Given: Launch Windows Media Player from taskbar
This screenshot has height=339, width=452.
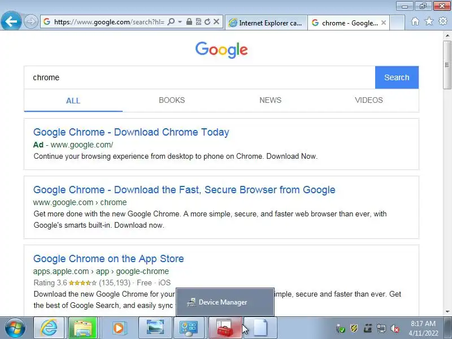Looking at the screenshot, I should [119, 328].
